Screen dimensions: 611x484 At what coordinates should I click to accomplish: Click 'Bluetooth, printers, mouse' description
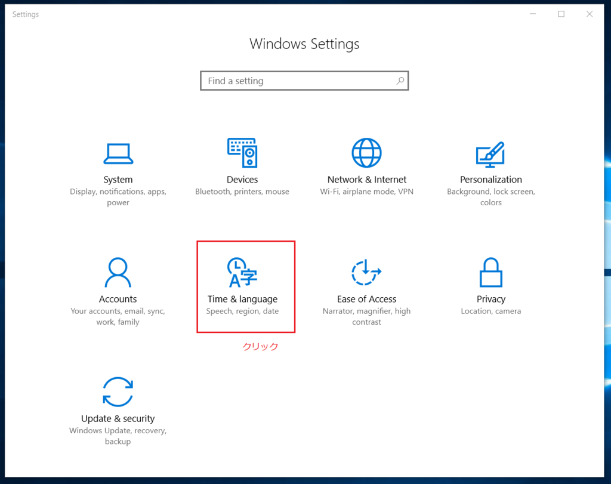tap(242, 192)
